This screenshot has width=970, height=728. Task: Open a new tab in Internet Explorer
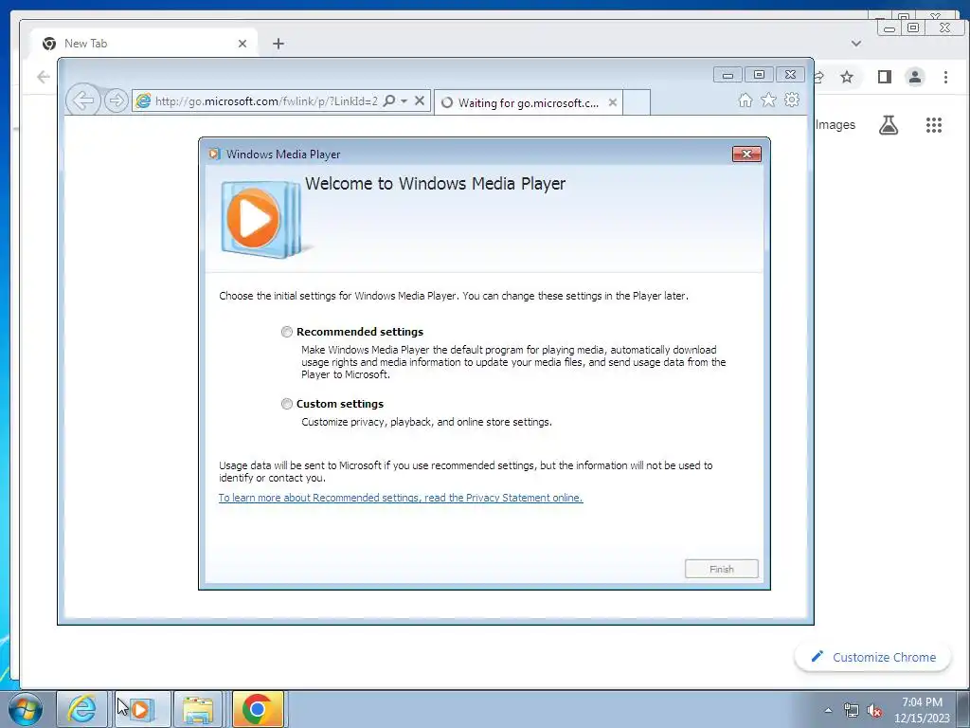pyautogui.click(x=637, y=102)
